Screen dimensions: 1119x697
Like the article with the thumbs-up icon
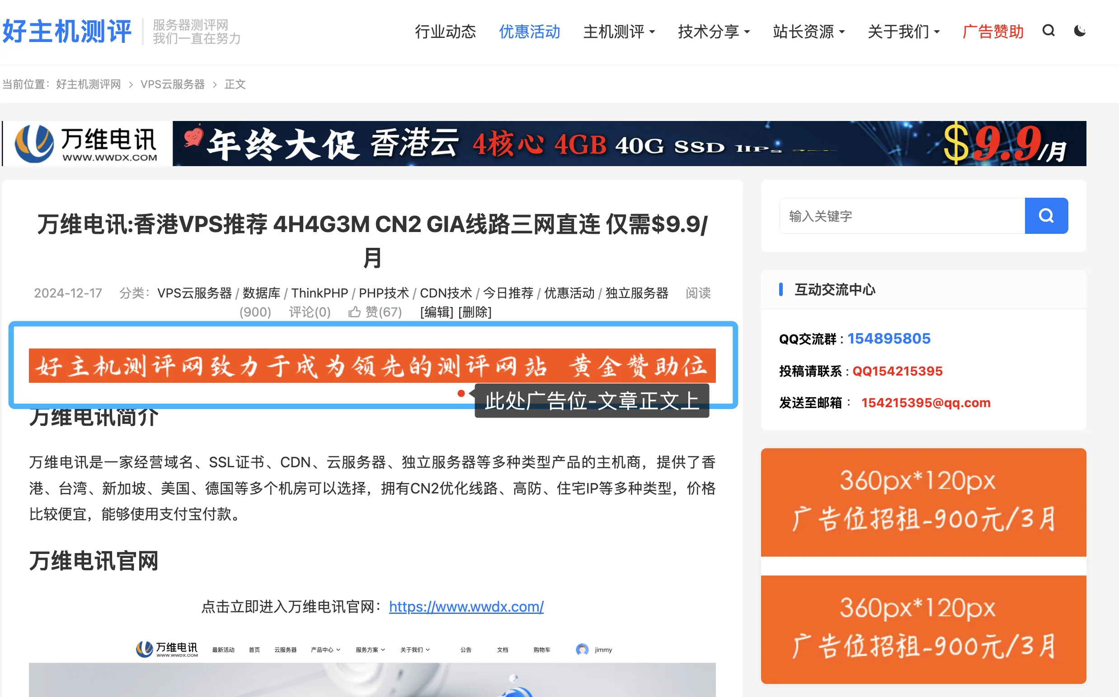354,312
